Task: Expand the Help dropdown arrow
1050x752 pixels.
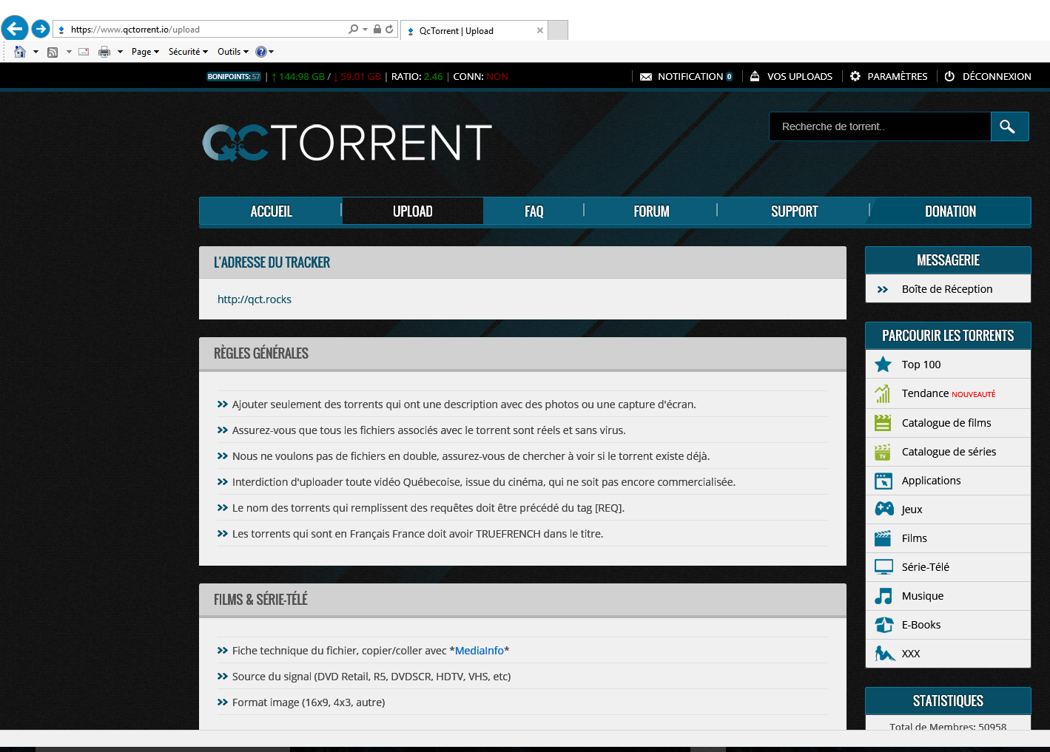Action: click(272, 52)
